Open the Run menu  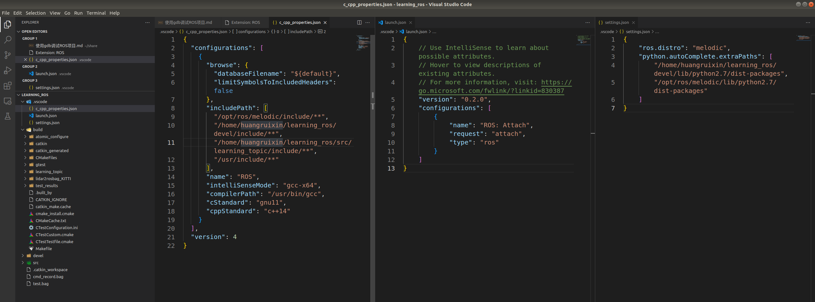(x=78, y=13)
